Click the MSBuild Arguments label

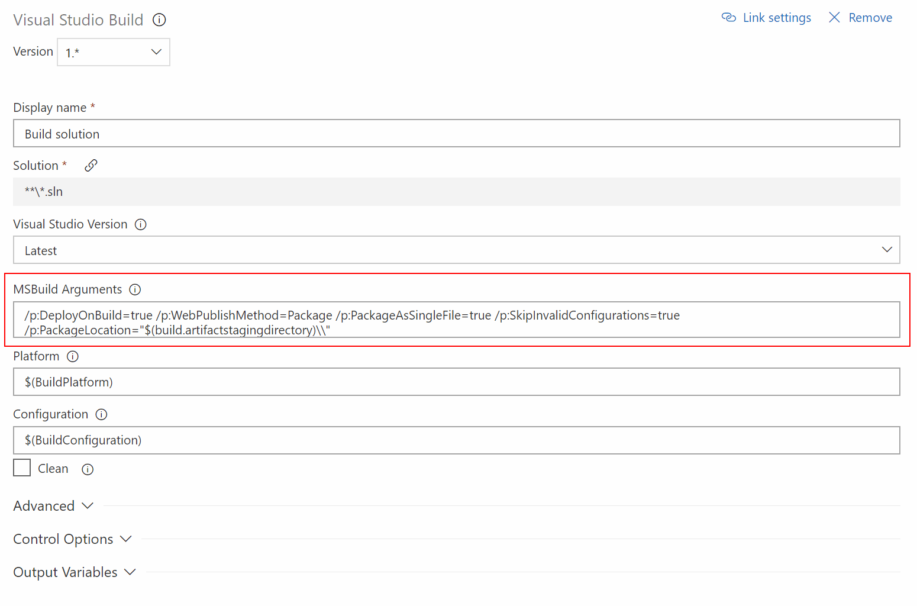point(67,289)
